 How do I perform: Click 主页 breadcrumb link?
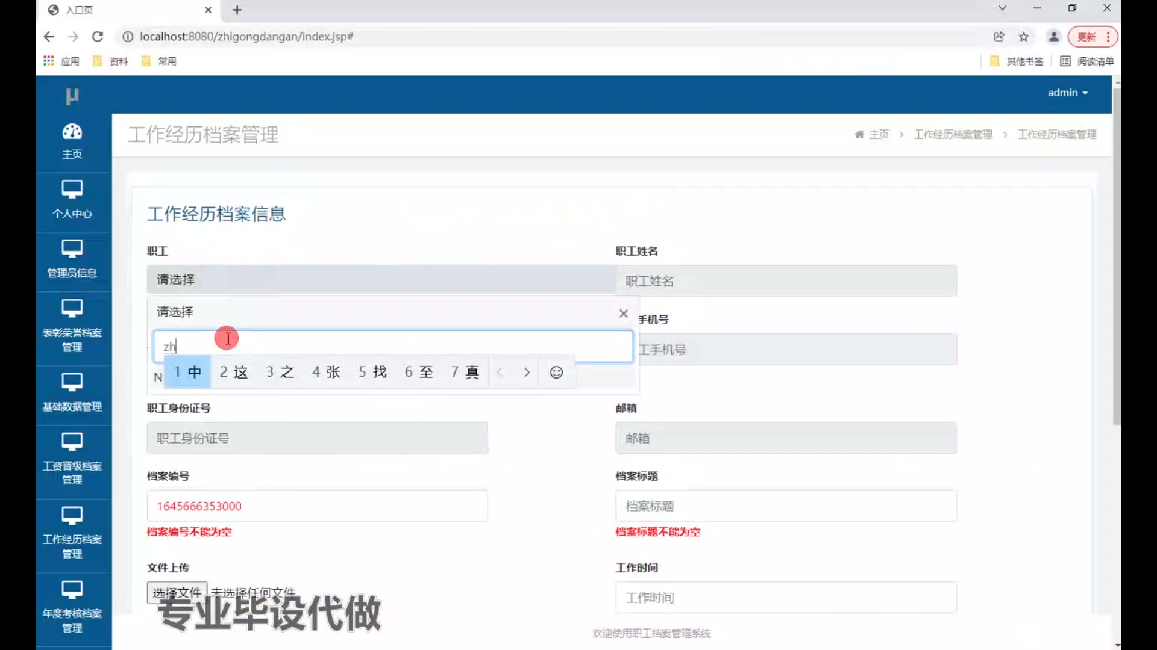(878, 134)
